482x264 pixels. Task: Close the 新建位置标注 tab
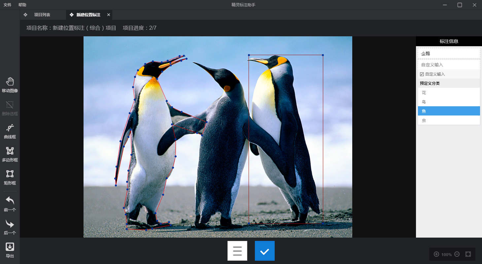click(109, 15)
